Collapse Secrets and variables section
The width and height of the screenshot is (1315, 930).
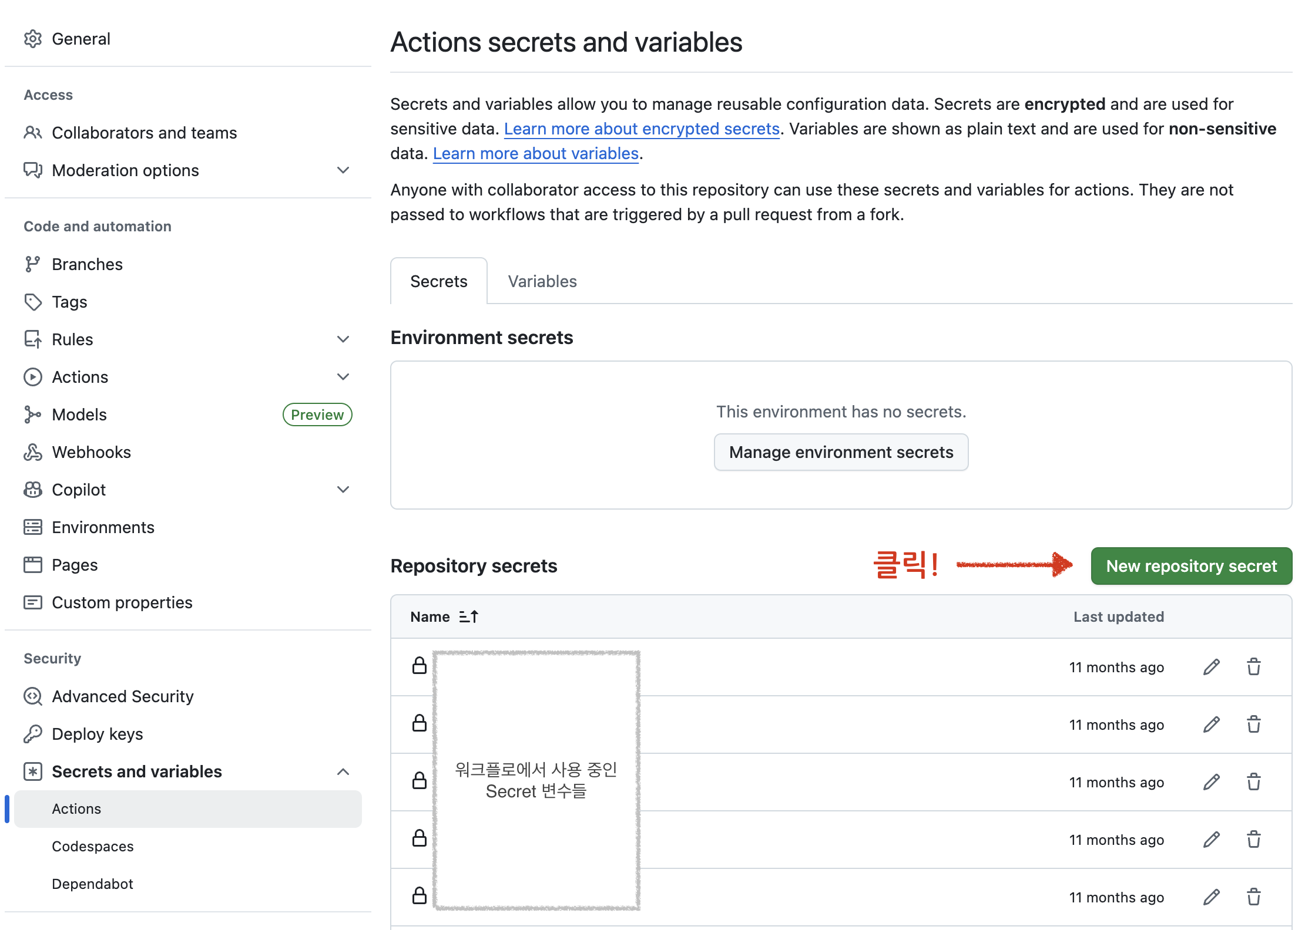pos(343,771)
